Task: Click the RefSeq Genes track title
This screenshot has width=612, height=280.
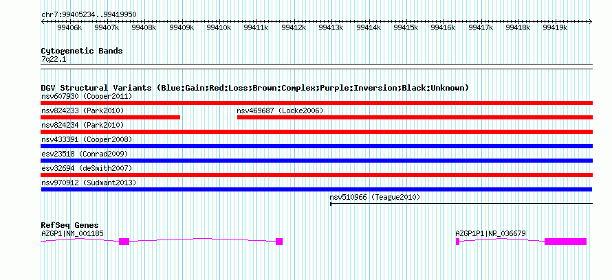Action: tap(70, 225)
